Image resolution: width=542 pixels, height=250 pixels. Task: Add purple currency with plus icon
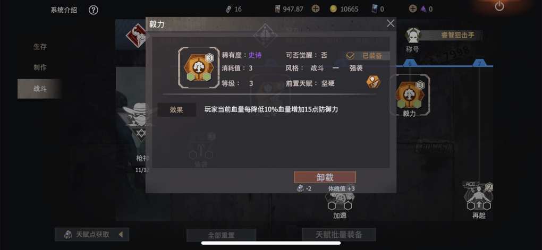click(412, 9)
